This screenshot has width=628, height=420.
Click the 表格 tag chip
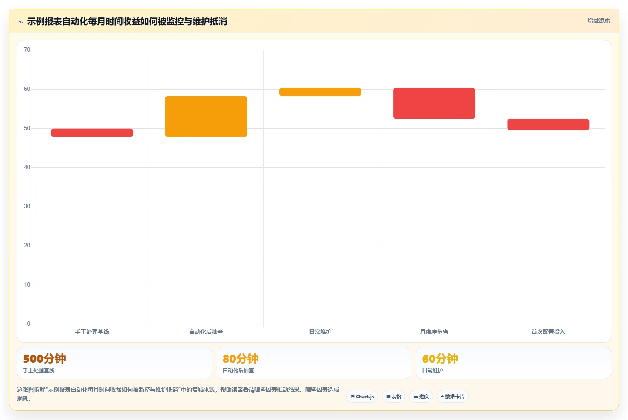(x=394, y=397)
